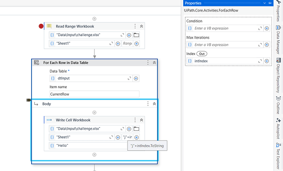
Task: Click the plus button by Read Range sheet name
Action: coord(118,43)
